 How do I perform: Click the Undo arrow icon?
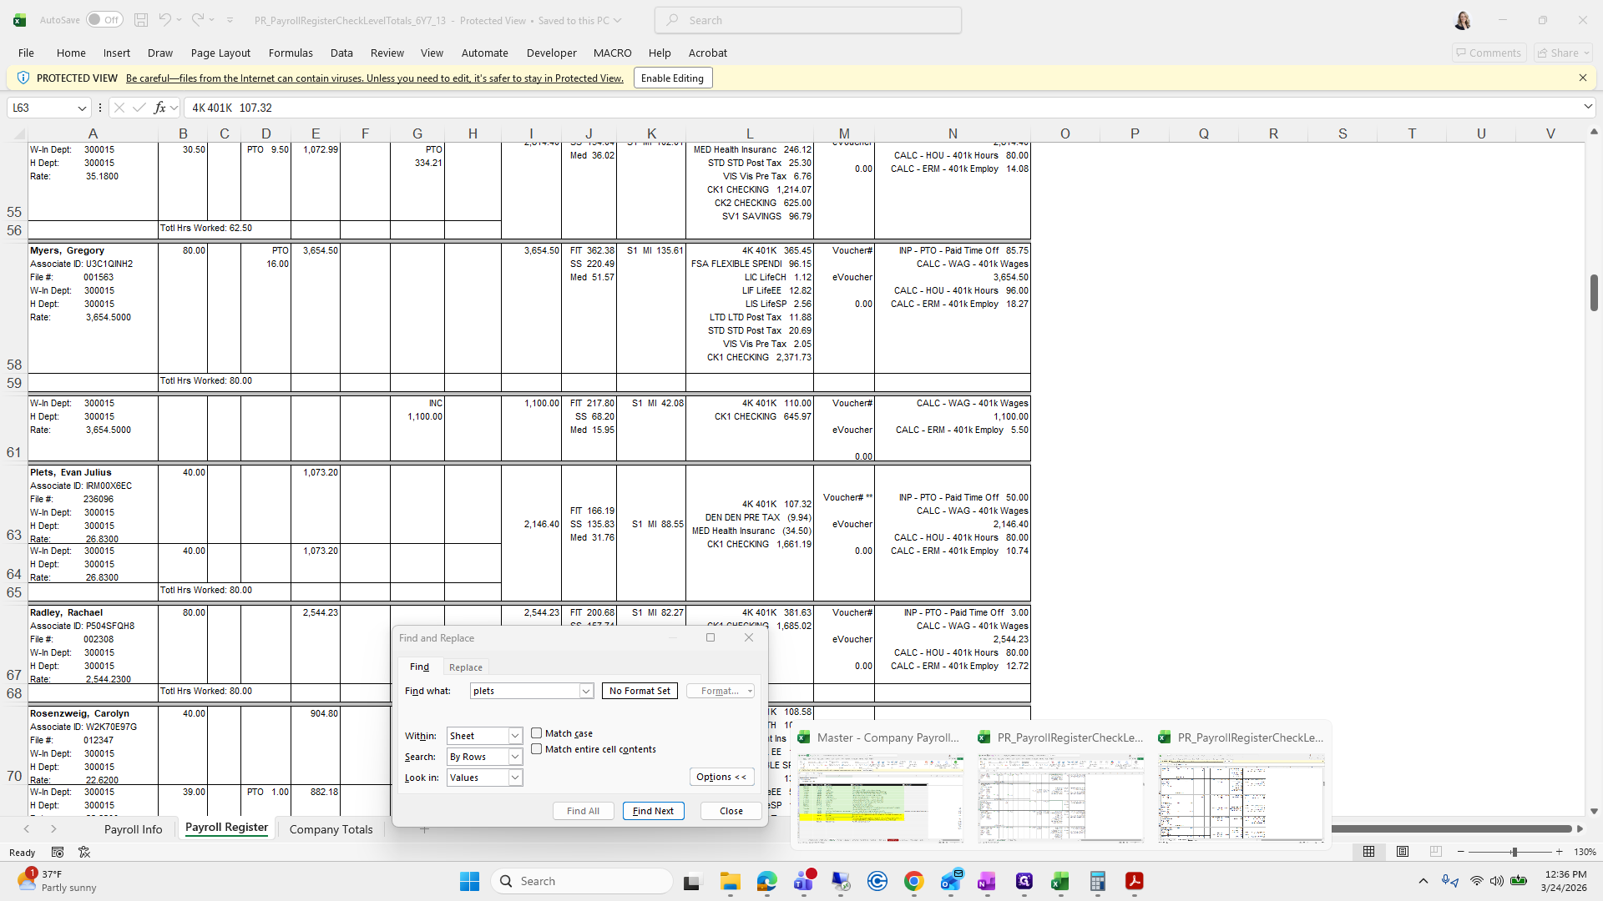165,20
